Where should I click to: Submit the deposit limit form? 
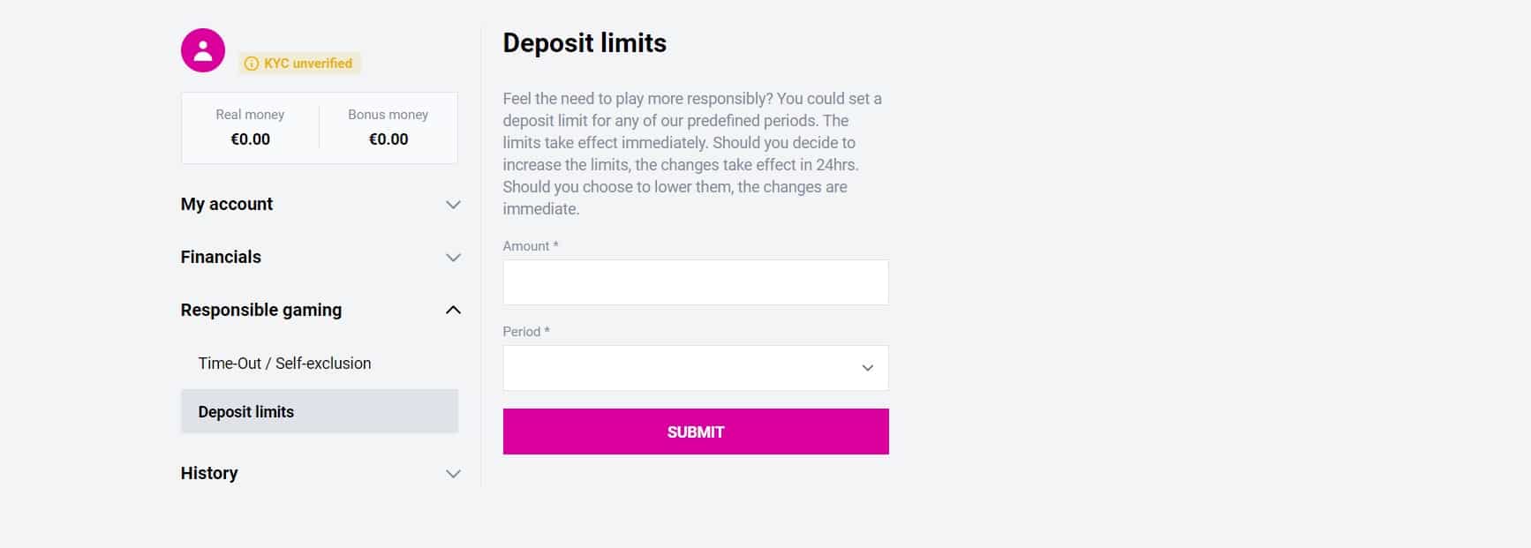pyautogui.click(x=696, y=432)
